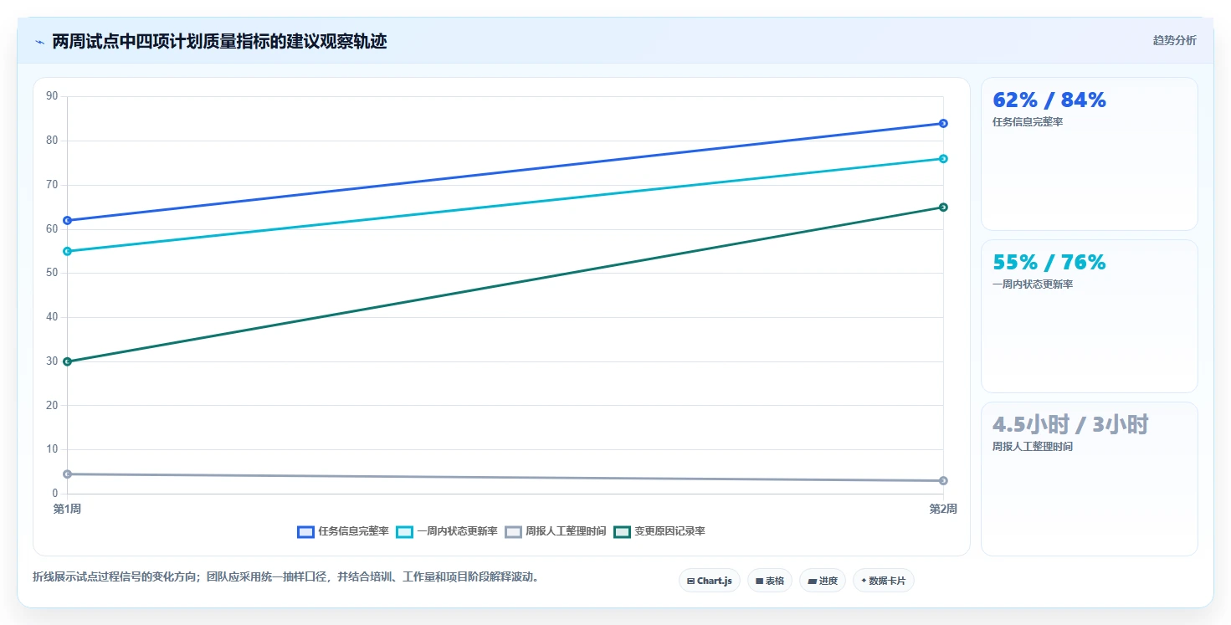
Task: Click the 任务信息完整率 card caption
Action: [1028, 122]
